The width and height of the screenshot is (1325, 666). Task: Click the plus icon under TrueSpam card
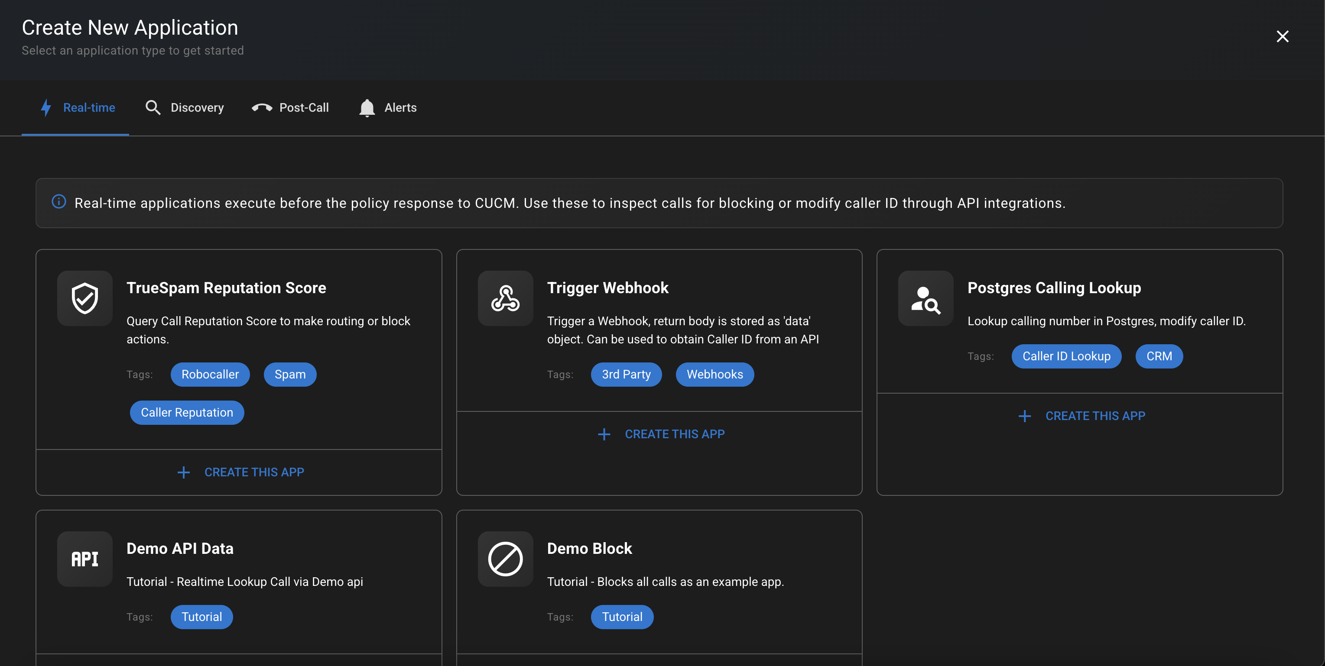click(x=184, y=472)
